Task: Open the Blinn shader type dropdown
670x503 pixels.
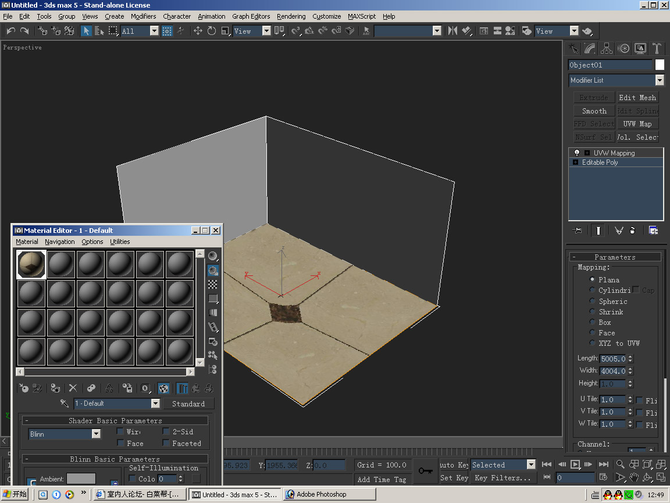Action: point(96,434)
